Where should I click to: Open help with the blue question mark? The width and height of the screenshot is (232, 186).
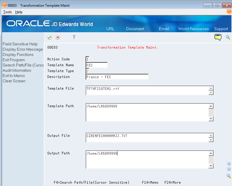74,37
